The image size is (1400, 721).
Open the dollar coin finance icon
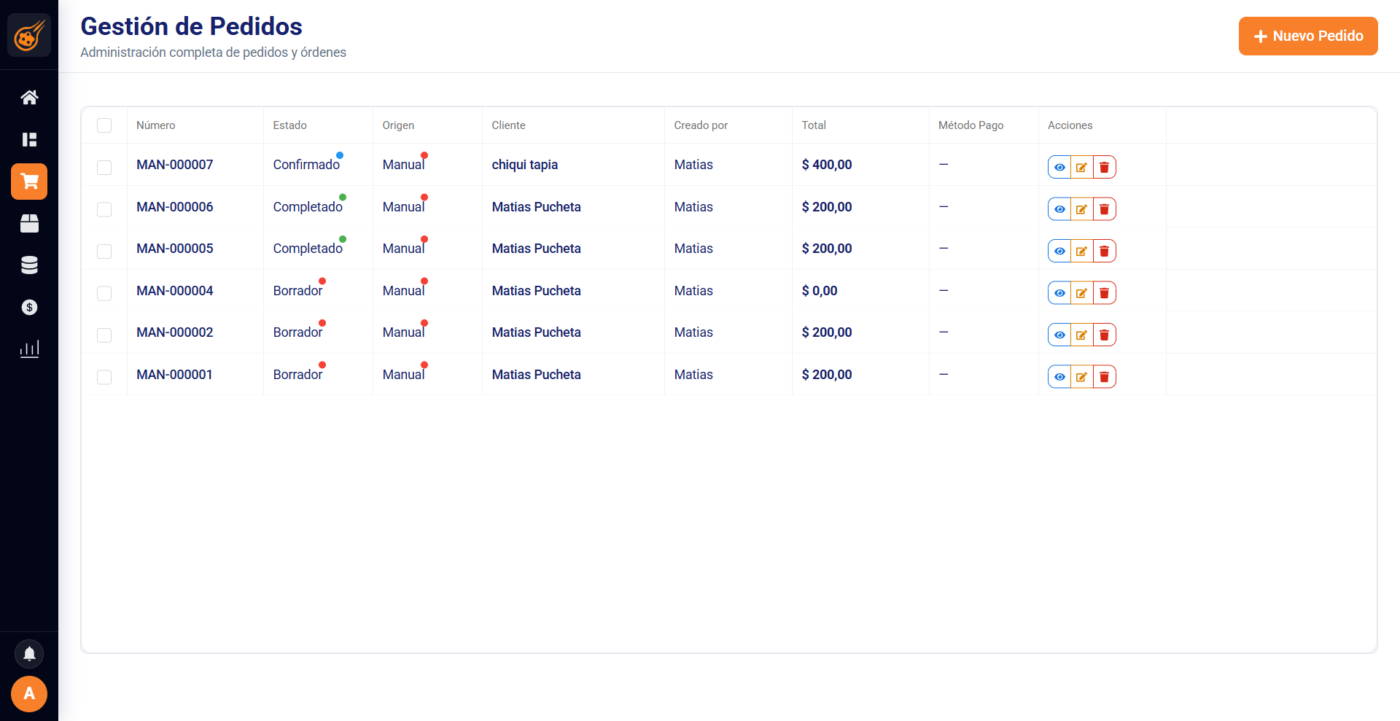click(x=29, y=307)
